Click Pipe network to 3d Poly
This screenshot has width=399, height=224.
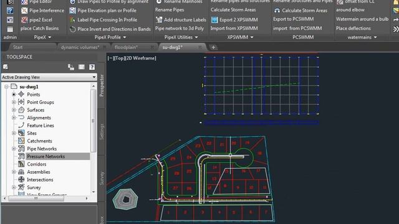click(180, 29)
